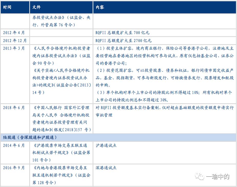Click the line starting （1）投资主体扩容
The image size is (237, 187).
point(165,48)
